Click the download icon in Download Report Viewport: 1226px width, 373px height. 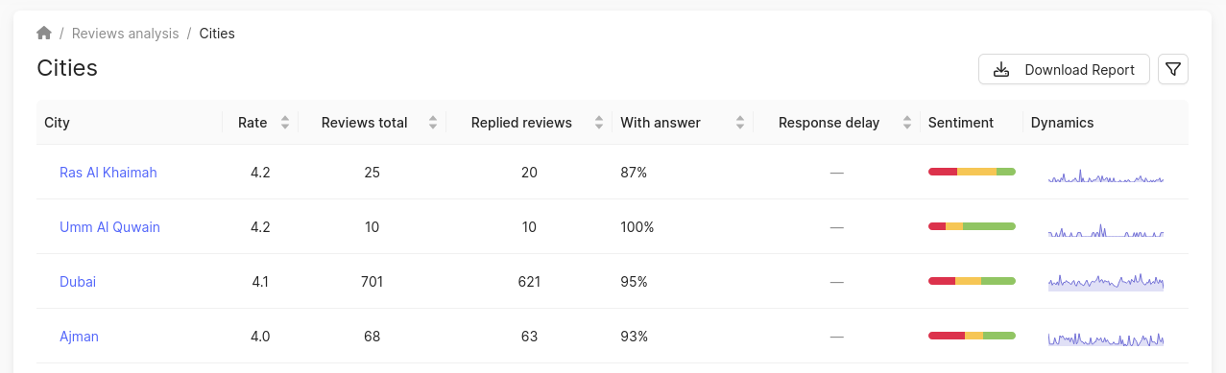tap(1001, 70)
